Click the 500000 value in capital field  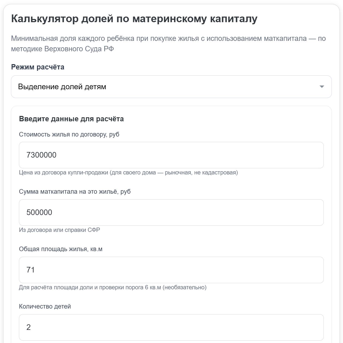[39, 213]
